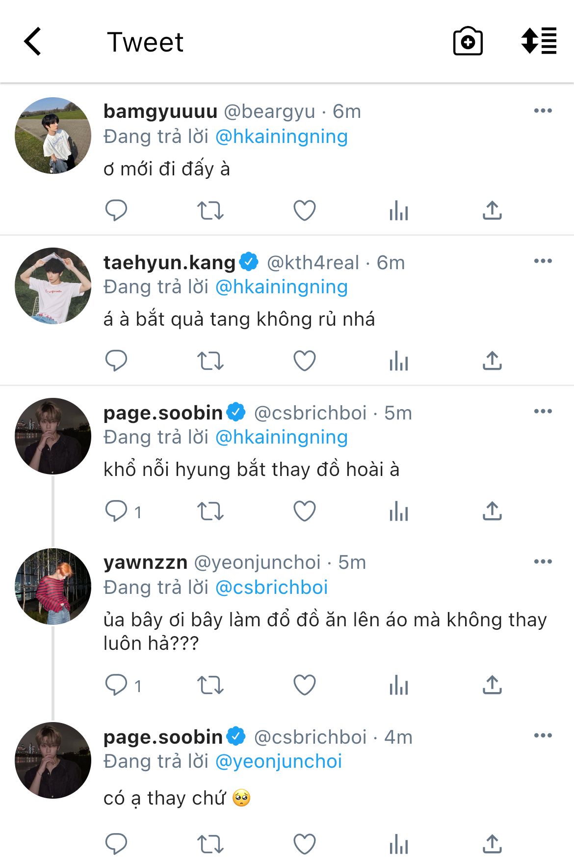Like page.soobin's 'có ạ thay chứ' tweet

pos(305,844)
